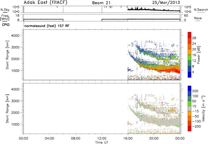Click '4000' on velocity panel range axis
This screenshot has width=208, height=144.
click(15, 89)
